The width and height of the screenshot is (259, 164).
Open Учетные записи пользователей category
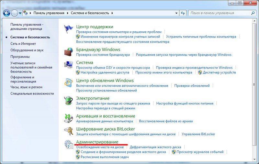click(31, 67)
